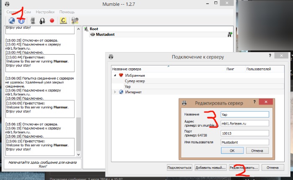Click the Имя пользователя field Mustadont
Viewport: 293px width, 180px height.
click(245, 142)
